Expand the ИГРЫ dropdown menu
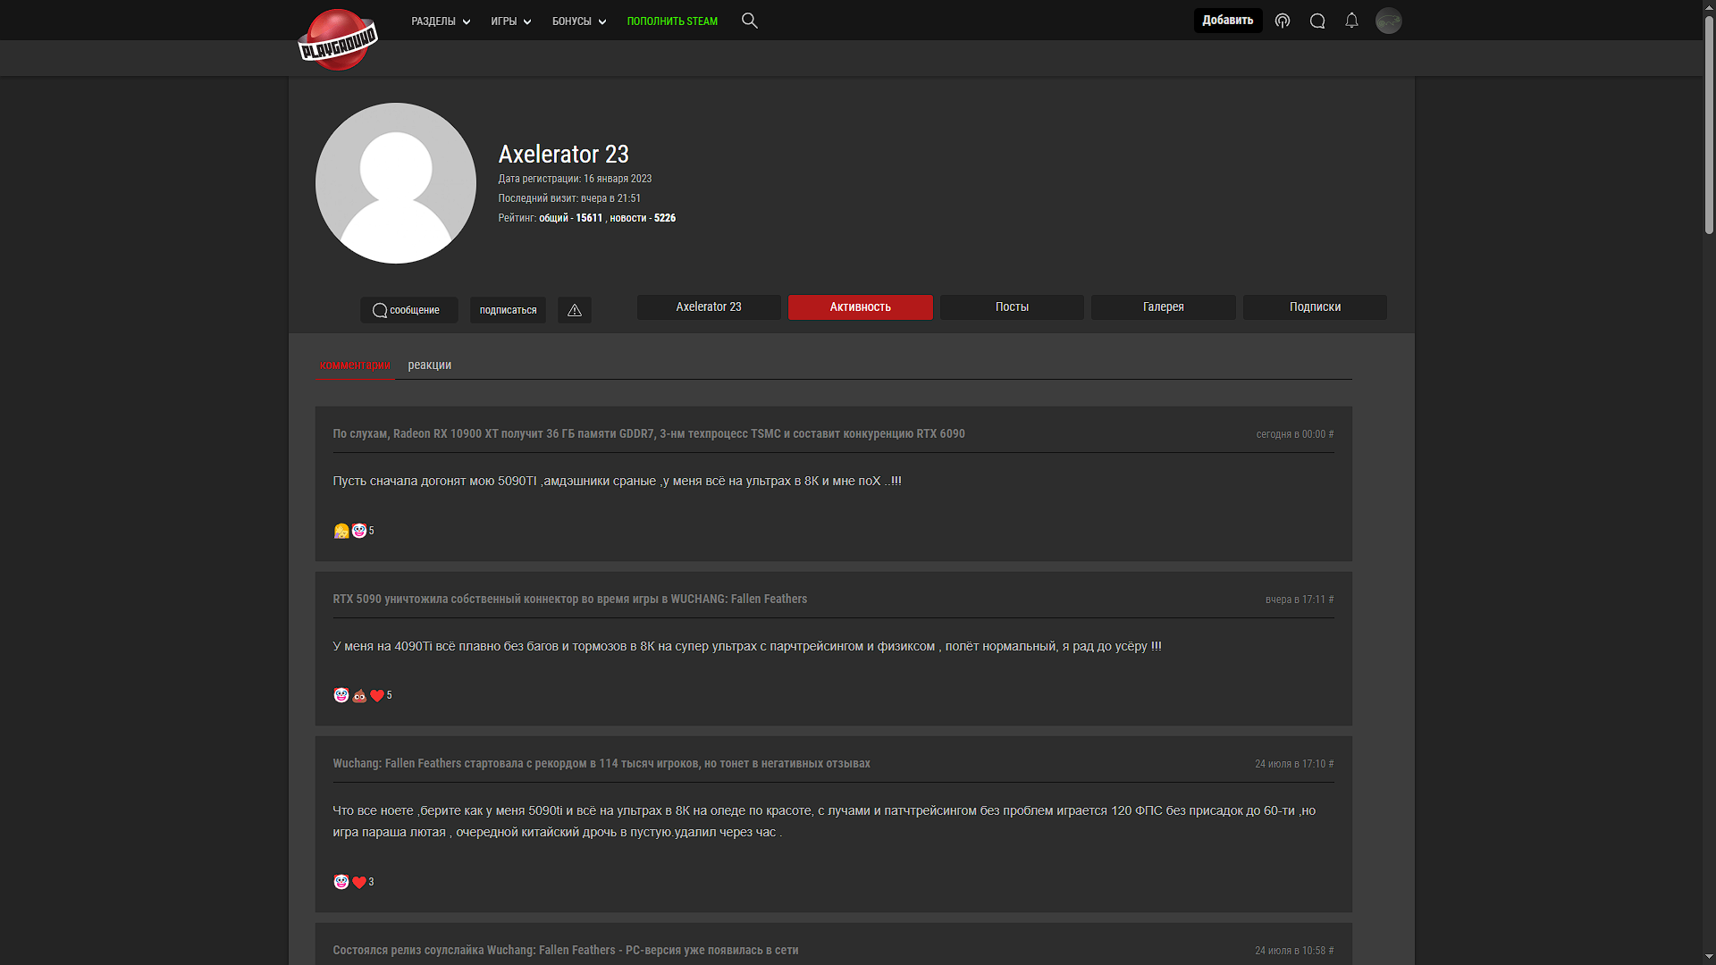Screen dimensions: 1716x965 click(511, 21)
